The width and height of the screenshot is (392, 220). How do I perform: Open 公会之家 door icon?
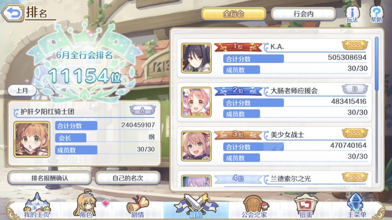[x=254, y=207]
